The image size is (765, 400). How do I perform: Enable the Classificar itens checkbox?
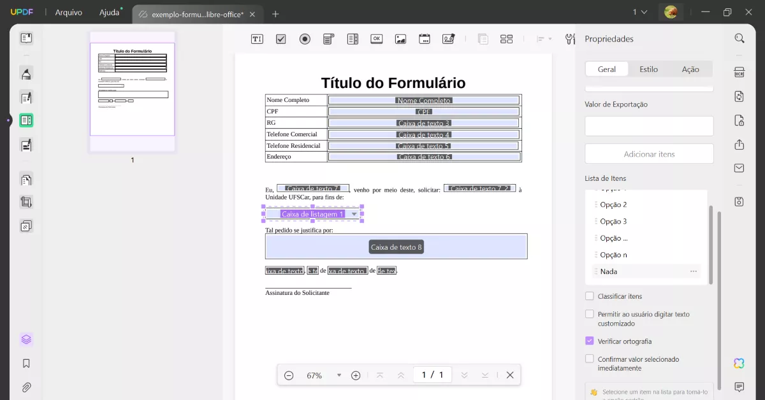click(x=590, y=296)
